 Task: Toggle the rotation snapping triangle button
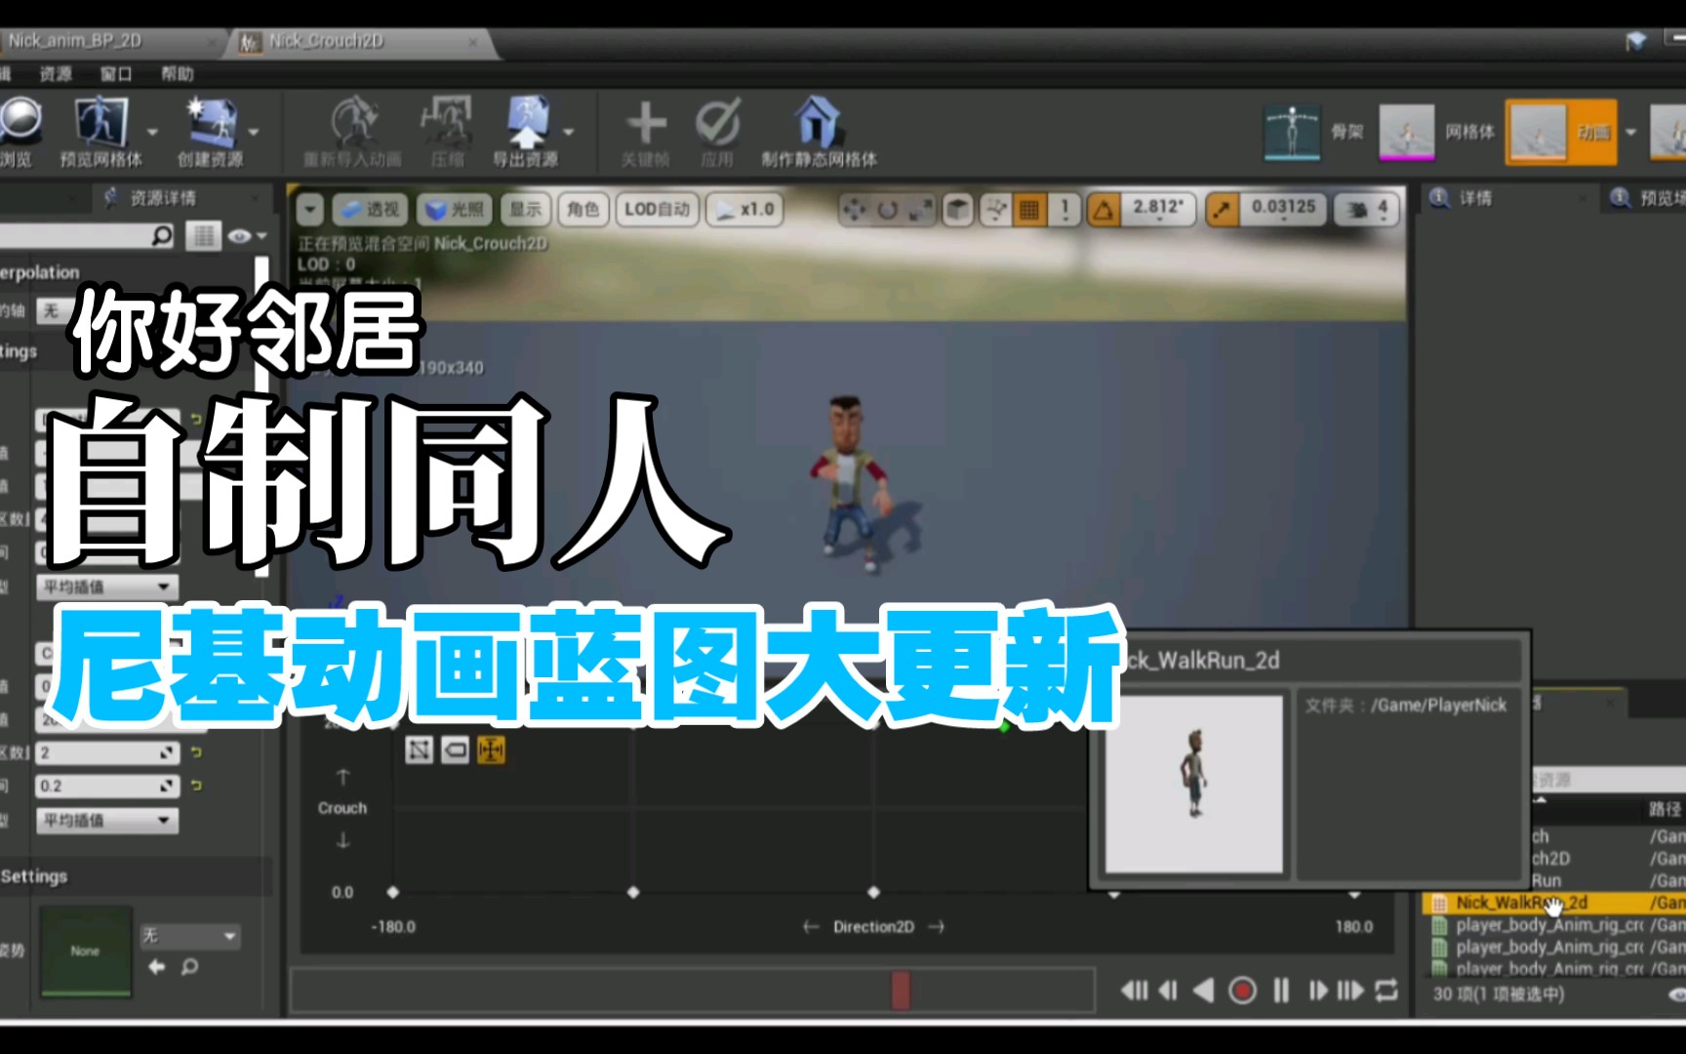1104,210
